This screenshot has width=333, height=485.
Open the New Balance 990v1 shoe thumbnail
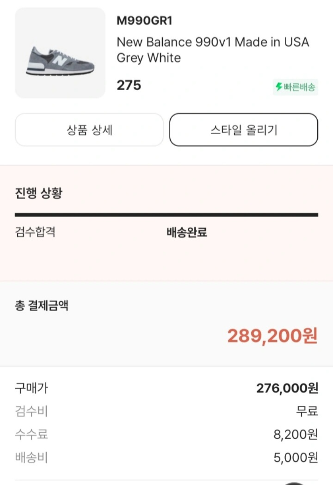click(x=60, y=53)
